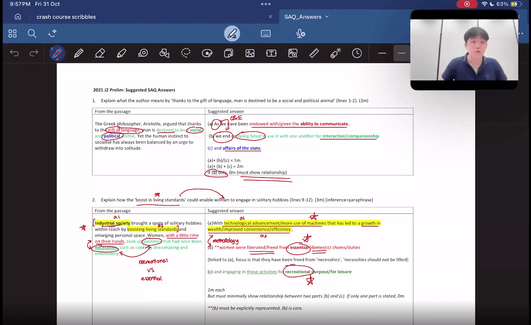Expand the SAQ_Answers document dropdown
Screen dimensions: 531x325
327,17
